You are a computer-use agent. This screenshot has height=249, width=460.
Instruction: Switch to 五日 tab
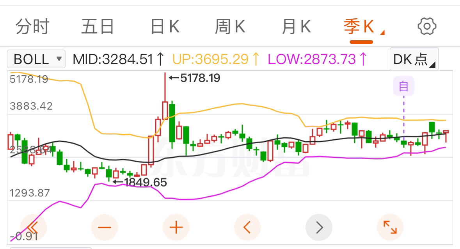[98, 27]
